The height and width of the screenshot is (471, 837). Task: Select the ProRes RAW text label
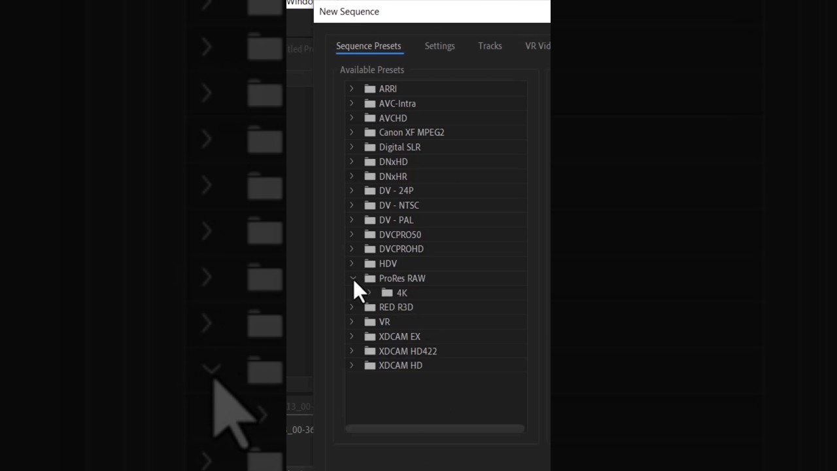(x=402, y=278)
